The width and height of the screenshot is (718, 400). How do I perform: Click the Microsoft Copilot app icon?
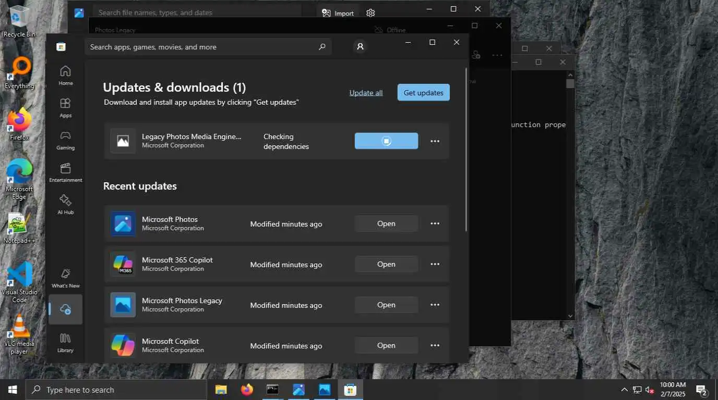(123, 345)
